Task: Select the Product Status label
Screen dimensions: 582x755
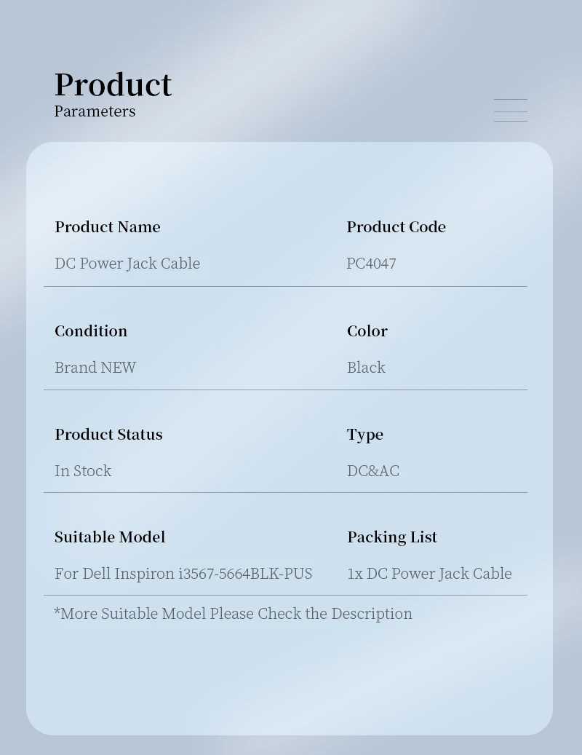Action: coord(108,435)
